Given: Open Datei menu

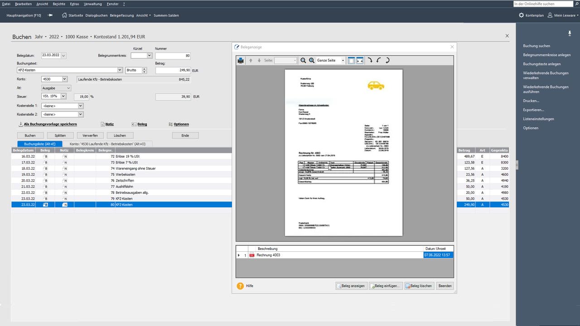Looking at the screenshot, I should point(6,4).
